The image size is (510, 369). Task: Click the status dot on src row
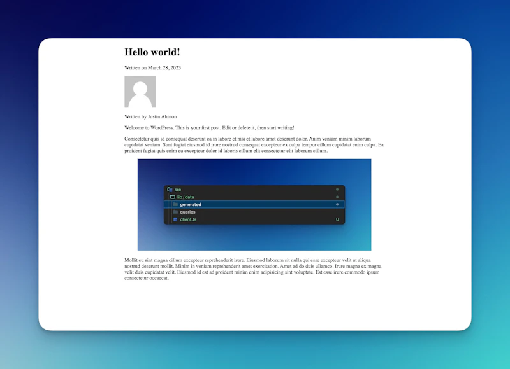tap(337, 189)
